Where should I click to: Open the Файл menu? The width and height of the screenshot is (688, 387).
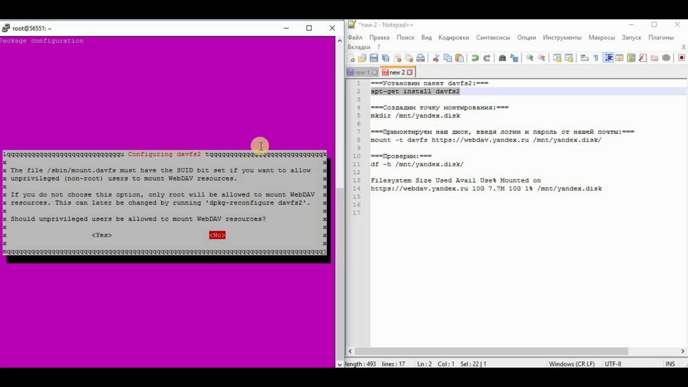(355, 38)
